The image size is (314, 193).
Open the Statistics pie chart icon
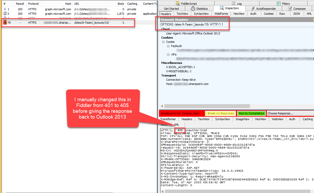[193, 8]
